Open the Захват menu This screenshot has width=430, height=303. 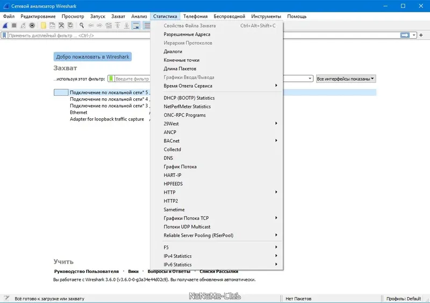[118, 17]
